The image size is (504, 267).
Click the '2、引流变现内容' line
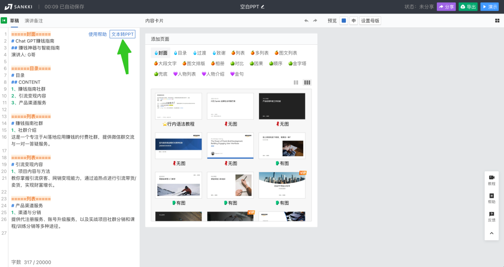click(28, 96)
